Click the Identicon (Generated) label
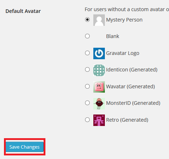The image size is (169, 159). coord(132,70)
